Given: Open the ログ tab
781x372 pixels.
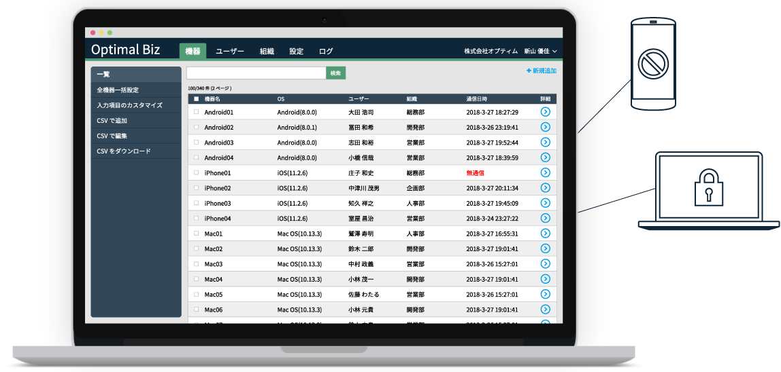Looking at the screenshot, I should (x=326, y=51).
